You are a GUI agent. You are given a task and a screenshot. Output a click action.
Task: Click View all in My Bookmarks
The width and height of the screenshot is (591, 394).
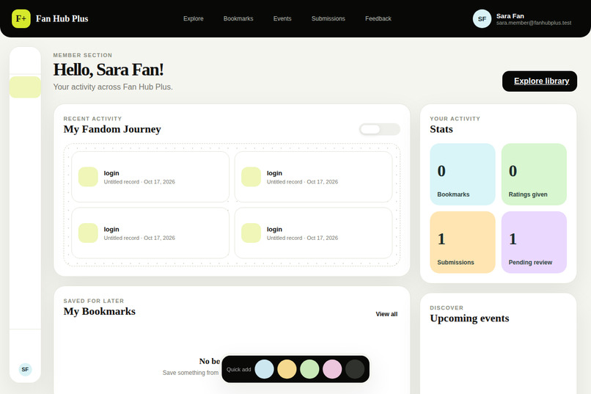pos(386,314)
